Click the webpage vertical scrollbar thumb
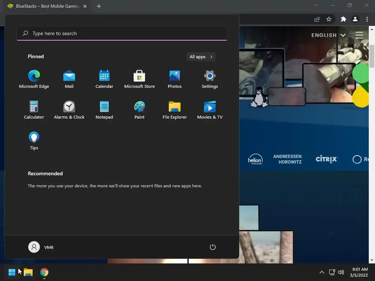Image resolution: width=375 pixels, height=281 pixels. (372, 56)
